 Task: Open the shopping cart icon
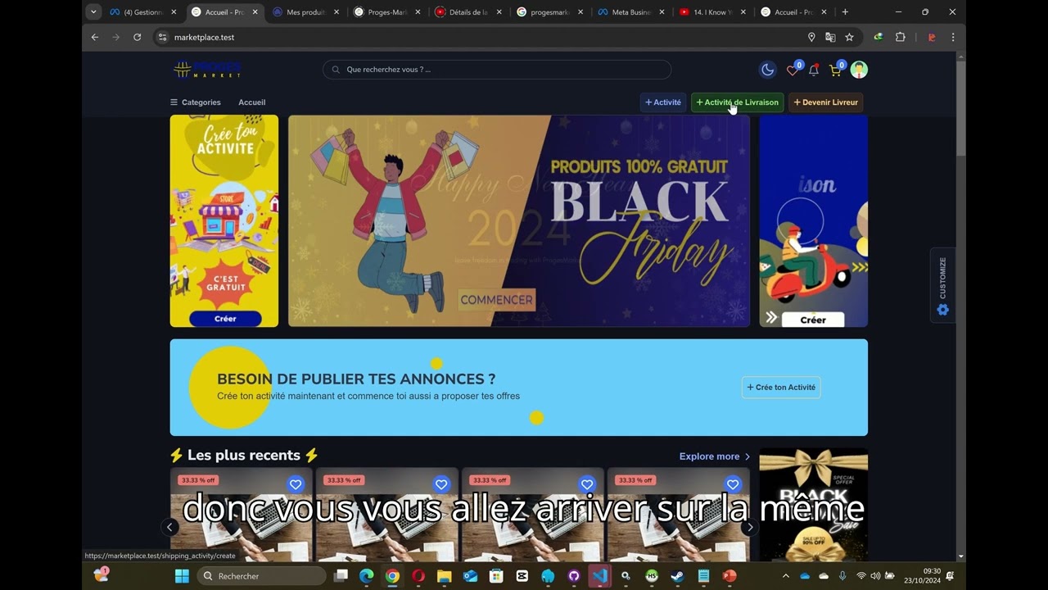point(836,70)
